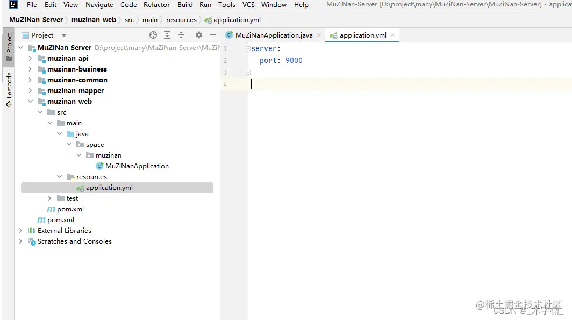Viewport: 572px width, 320px height.
Task: Collapse the space package
Action: point(69,145)
